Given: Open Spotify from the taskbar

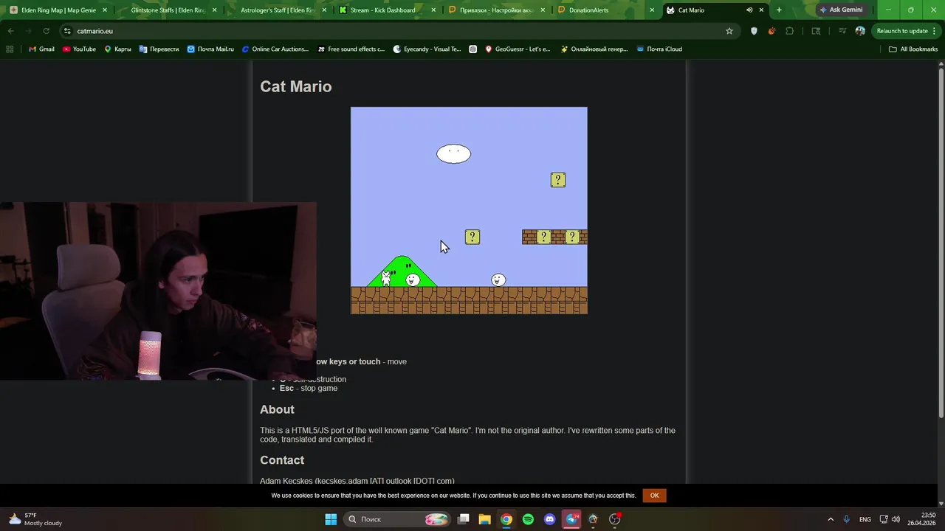Looking at the screenshot, I should 528,519.
